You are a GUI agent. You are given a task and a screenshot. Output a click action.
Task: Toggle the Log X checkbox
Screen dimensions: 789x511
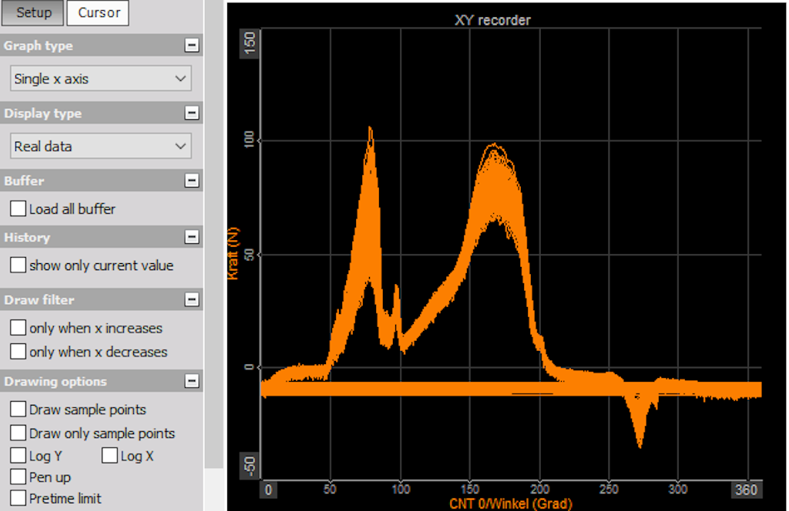[x=109, y=456]
